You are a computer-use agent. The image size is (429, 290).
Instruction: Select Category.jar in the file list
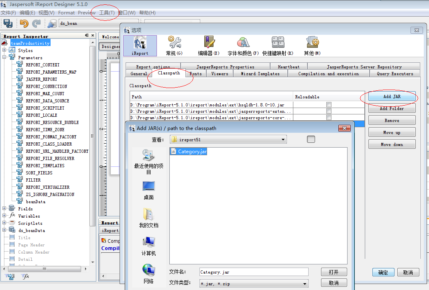[189, 152]
